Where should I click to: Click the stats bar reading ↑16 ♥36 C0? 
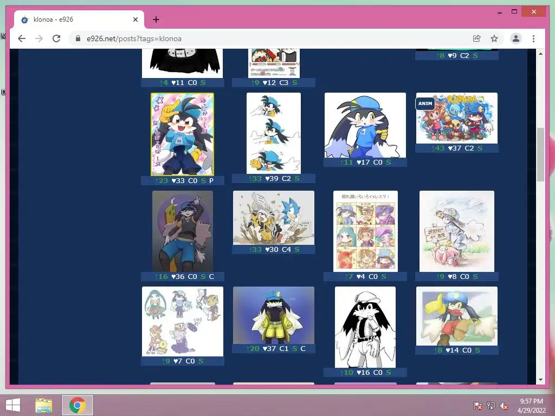(182, 276)
